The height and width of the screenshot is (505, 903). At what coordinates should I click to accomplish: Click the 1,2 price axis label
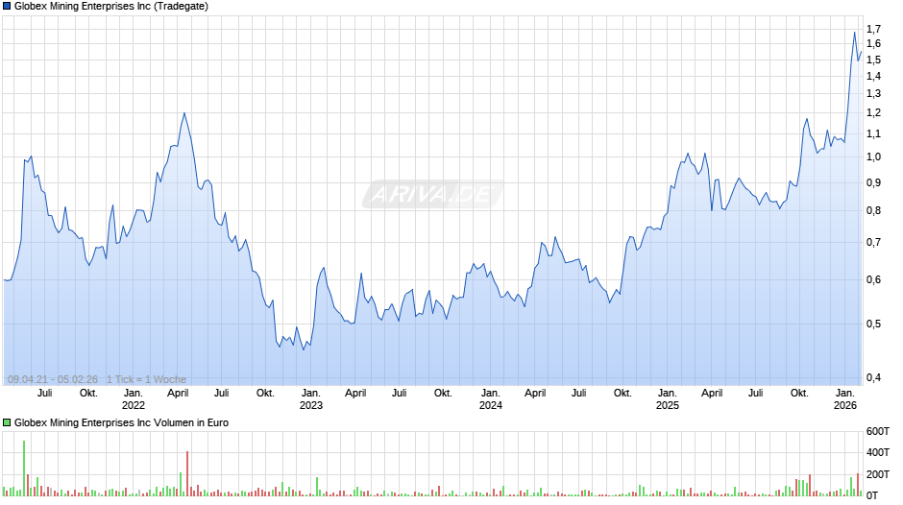[x=873, y=113]
